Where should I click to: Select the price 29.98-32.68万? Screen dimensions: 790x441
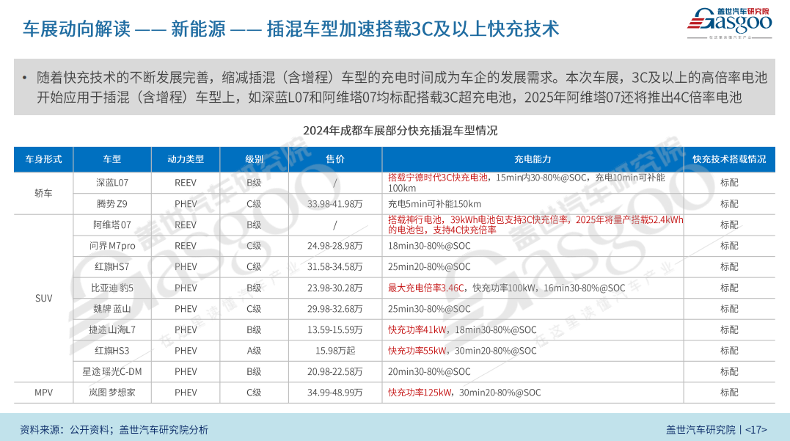coord(335,309)
